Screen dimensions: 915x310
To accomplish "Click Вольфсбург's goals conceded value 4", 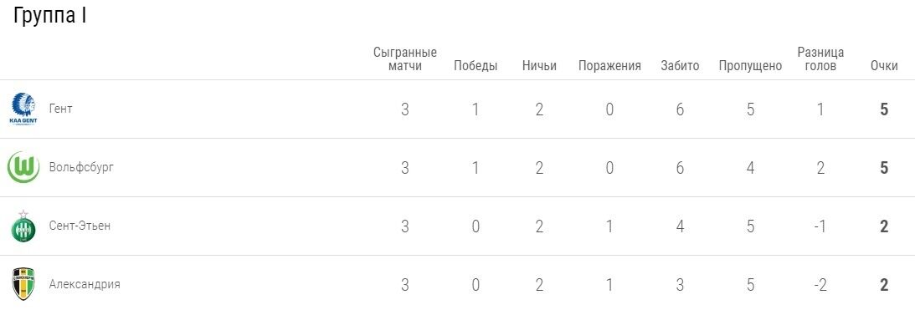I will (750, 168).
